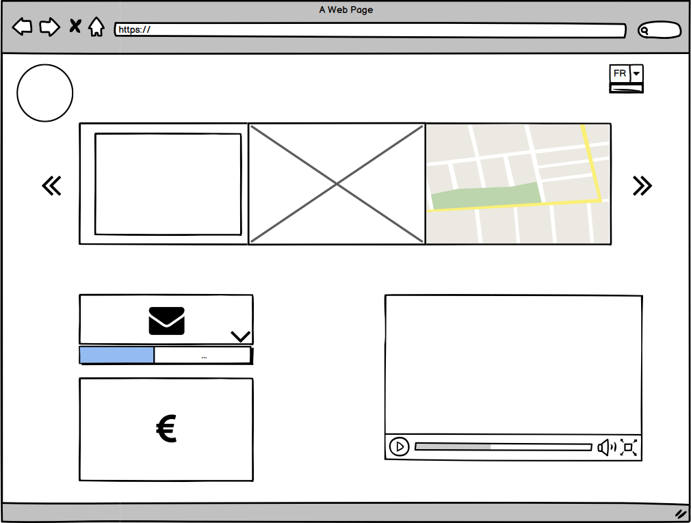Open the FR language dropdown
The width and height of the screenshot is (691, 523).
pos(620,73)
